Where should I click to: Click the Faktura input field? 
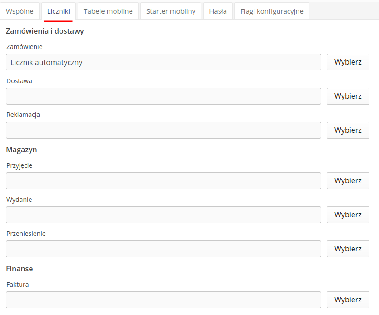(x=164, y=300)
